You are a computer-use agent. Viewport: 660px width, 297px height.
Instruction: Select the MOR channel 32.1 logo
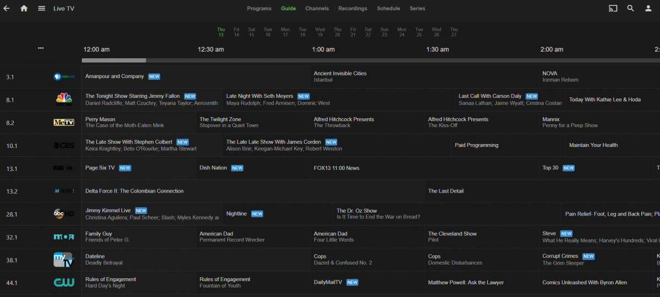64,237
